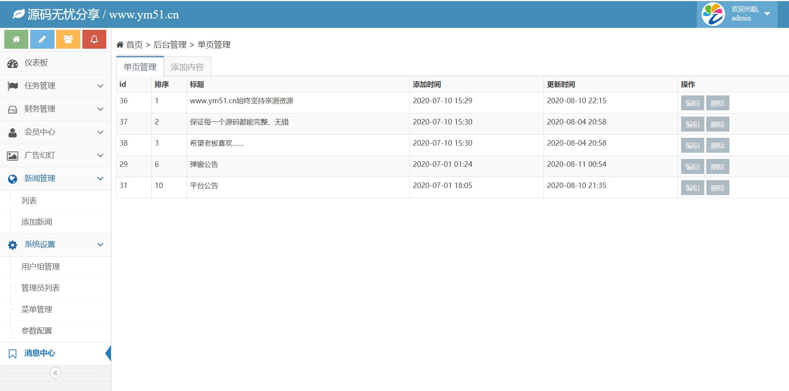Expand the 财务管理 menu chevron
This screenshot has height=391, width=789.
pos(100,109)
